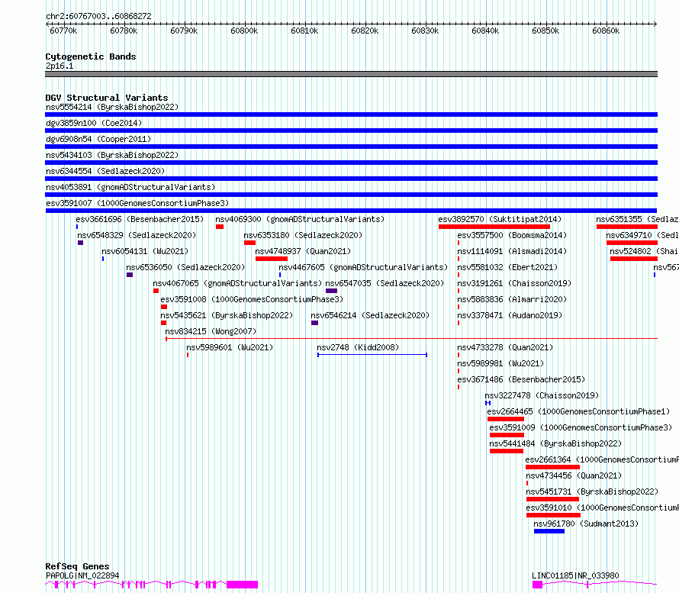Select nsv3227478 (Chaisson2019) label
679x593 pixels.
(x=542, y=395)
